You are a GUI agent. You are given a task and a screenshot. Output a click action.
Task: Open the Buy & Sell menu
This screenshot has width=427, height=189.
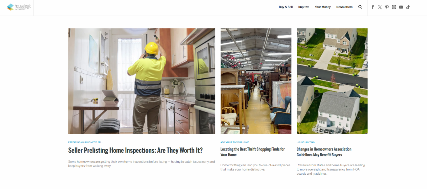pos(286,7)
